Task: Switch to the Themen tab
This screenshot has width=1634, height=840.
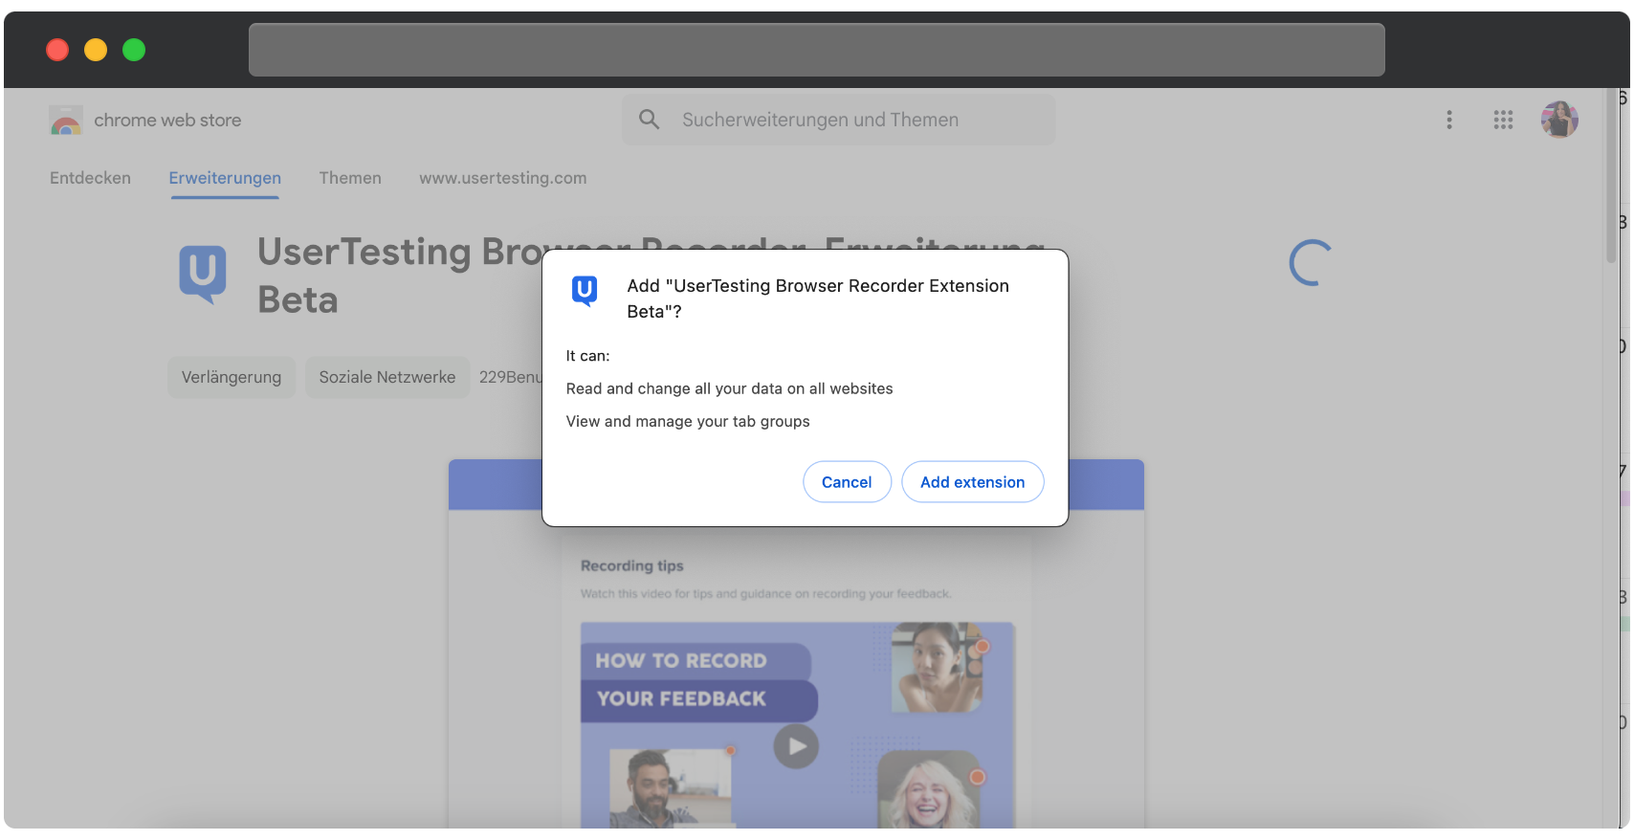Action: pyautogui.click(x=350, y=178)
